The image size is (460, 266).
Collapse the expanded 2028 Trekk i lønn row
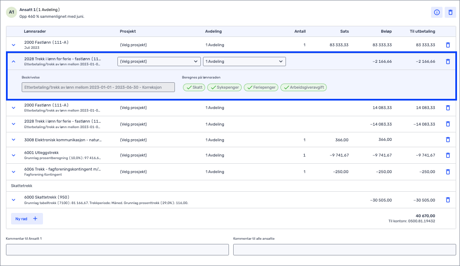coord(14,62)
